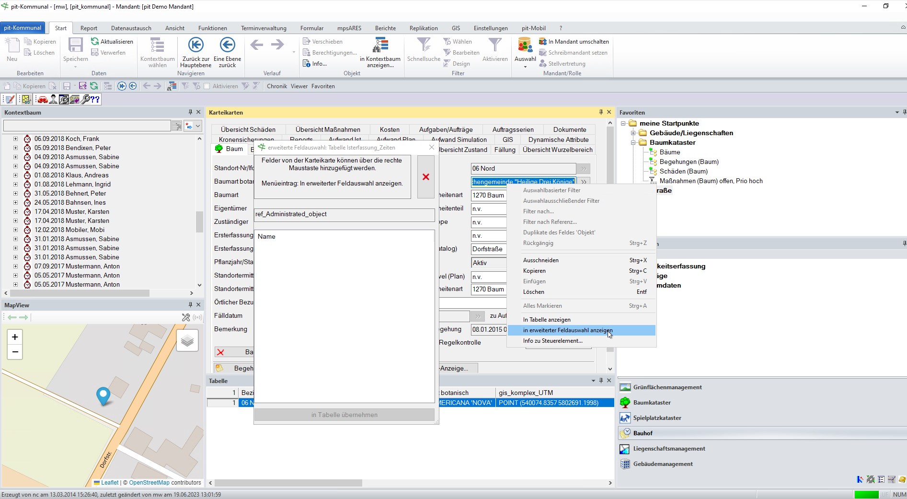Click the Aktualisieren refresh icon
Viewport: 907px width, 499px height.
pyautogui.click(x=95, y=42)
